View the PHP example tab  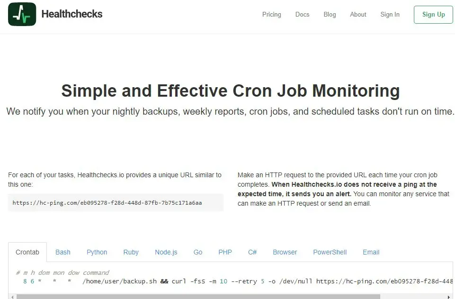tap(225, 252)
